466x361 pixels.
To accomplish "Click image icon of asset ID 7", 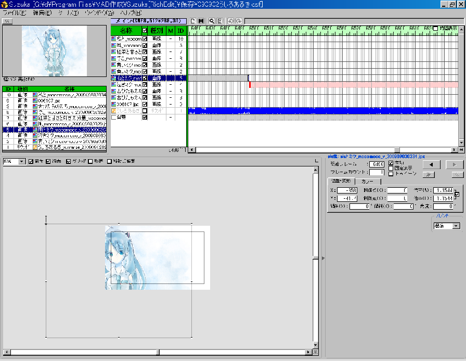I will [35, 118].
